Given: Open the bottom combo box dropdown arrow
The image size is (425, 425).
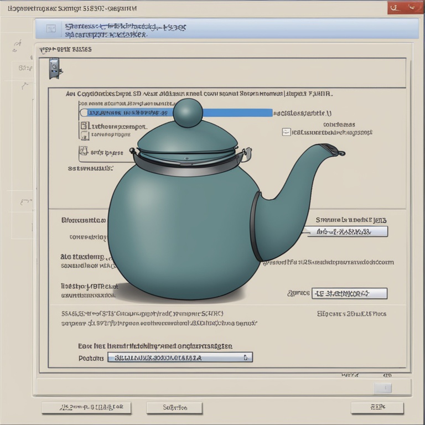Looking at the screenshot, I should [x=248, y=357].
